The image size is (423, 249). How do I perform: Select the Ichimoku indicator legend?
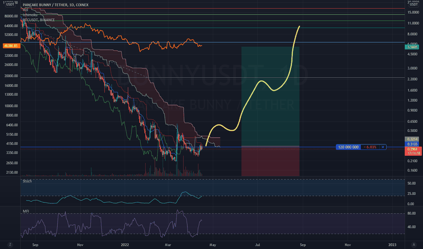(x=30, y=15)
